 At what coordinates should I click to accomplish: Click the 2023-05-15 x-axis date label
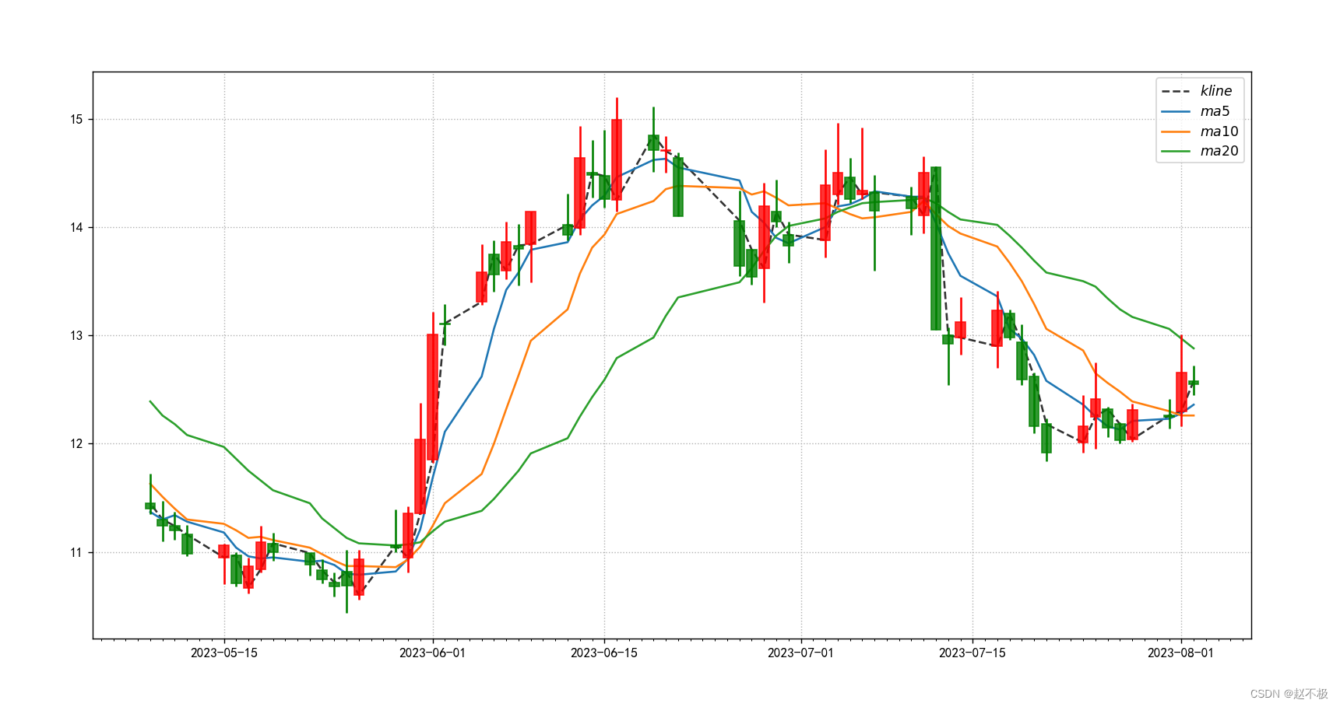click(x=224, y=653)
